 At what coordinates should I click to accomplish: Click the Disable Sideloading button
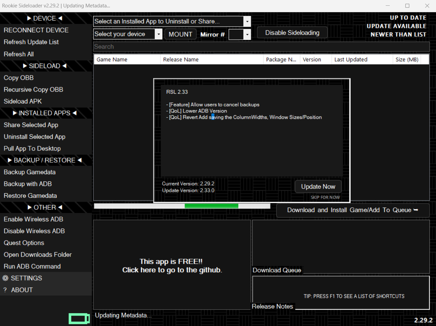292,33
